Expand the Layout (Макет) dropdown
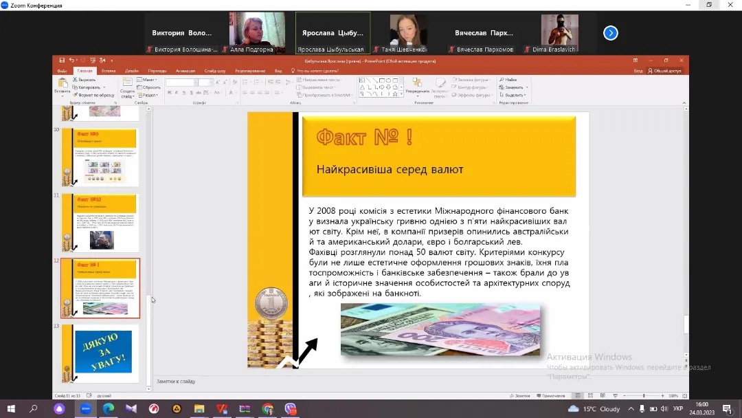742x418 pixels. click(x=148, y=80)
